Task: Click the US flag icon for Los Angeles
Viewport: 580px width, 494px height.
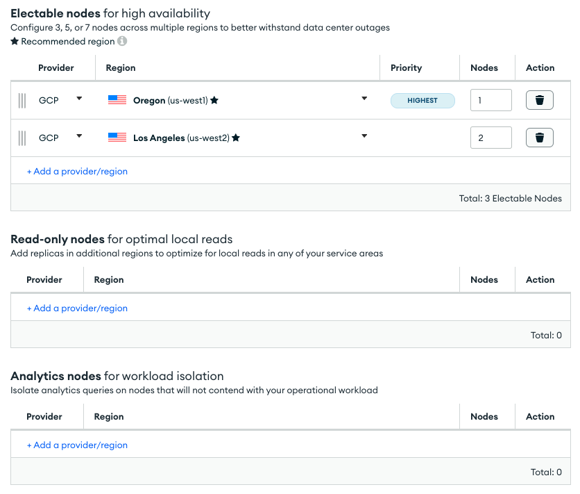Action: (x=118, y=137)
